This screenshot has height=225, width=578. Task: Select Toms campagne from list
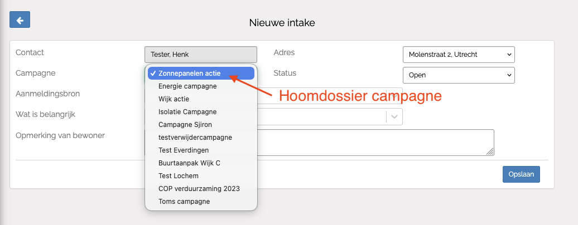pos(184,202)
